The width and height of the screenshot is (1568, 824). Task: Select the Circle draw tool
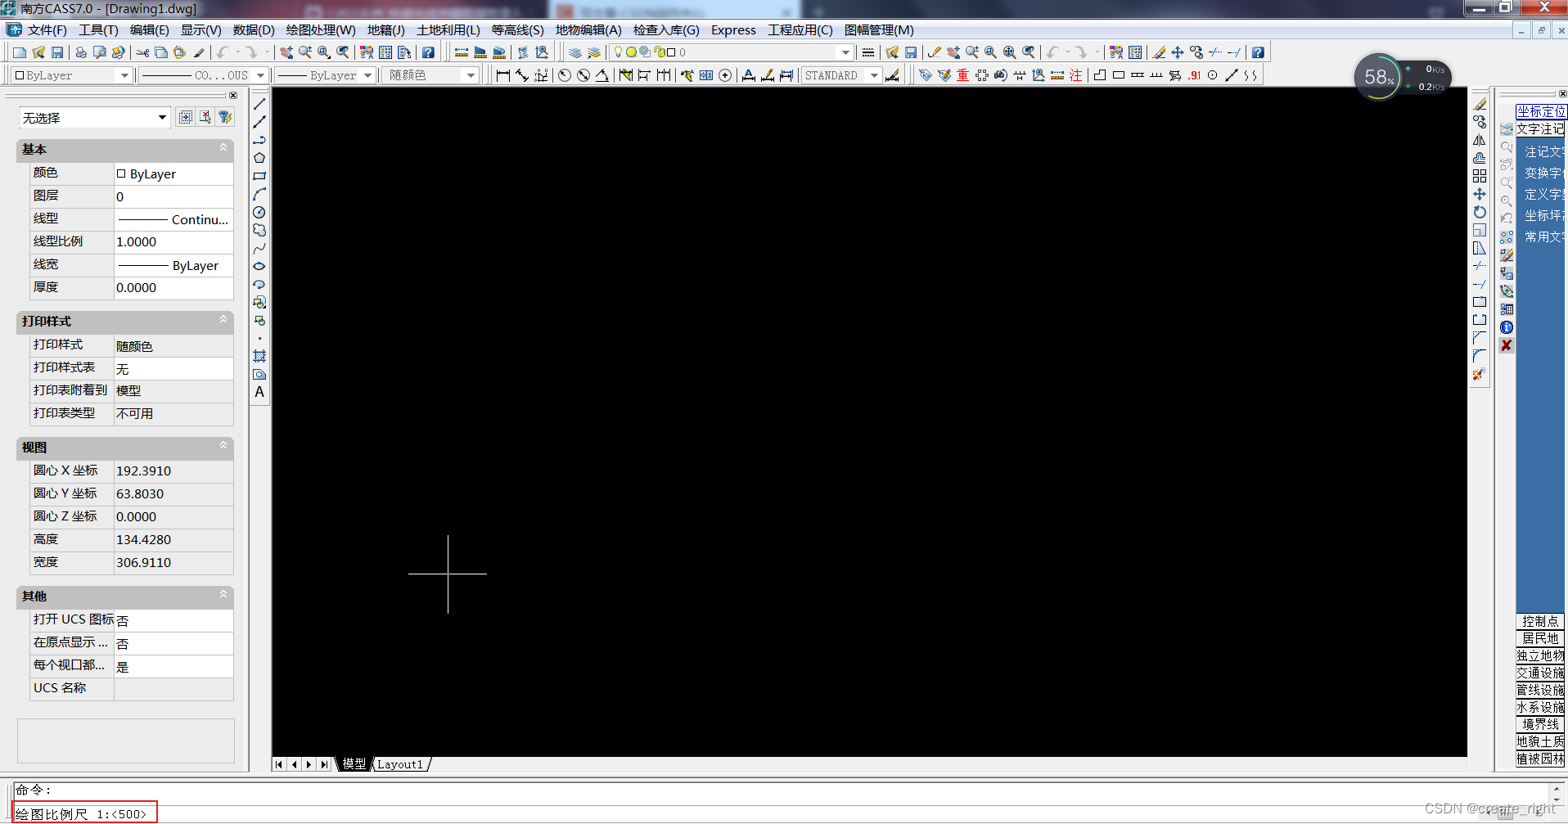259,212
